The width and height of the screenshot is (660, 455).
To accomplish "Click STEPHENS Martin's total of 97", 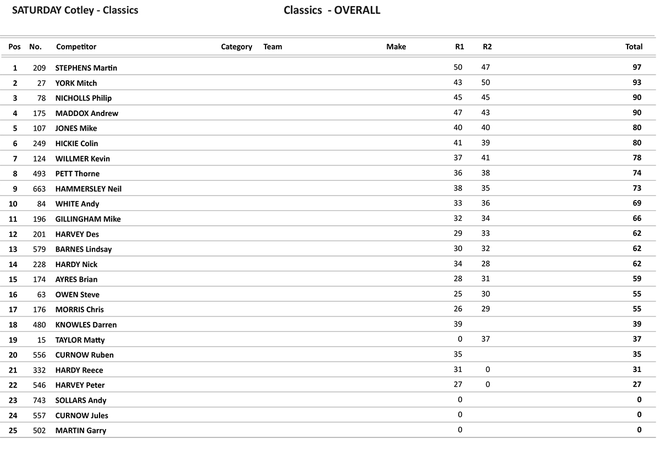I will 637,68.
